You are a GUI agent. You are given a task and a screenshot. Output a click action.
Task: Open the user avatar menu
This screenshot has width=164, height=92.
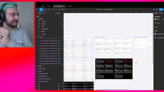[157, 9]
